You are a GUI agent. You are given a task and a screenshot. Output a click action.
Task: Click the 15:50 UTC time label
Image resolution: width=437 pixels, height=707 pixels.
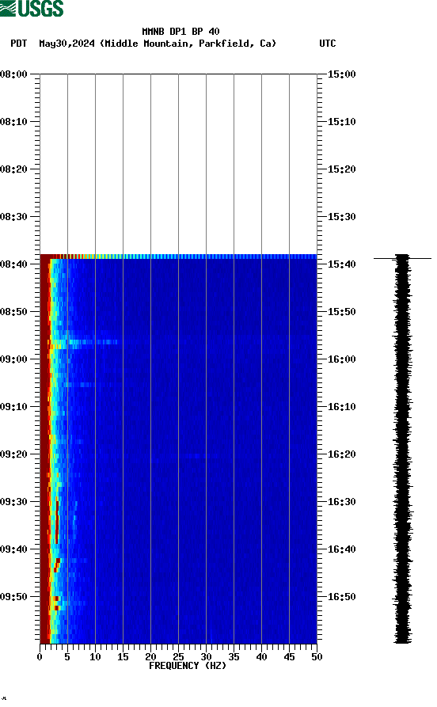(341, 312)
